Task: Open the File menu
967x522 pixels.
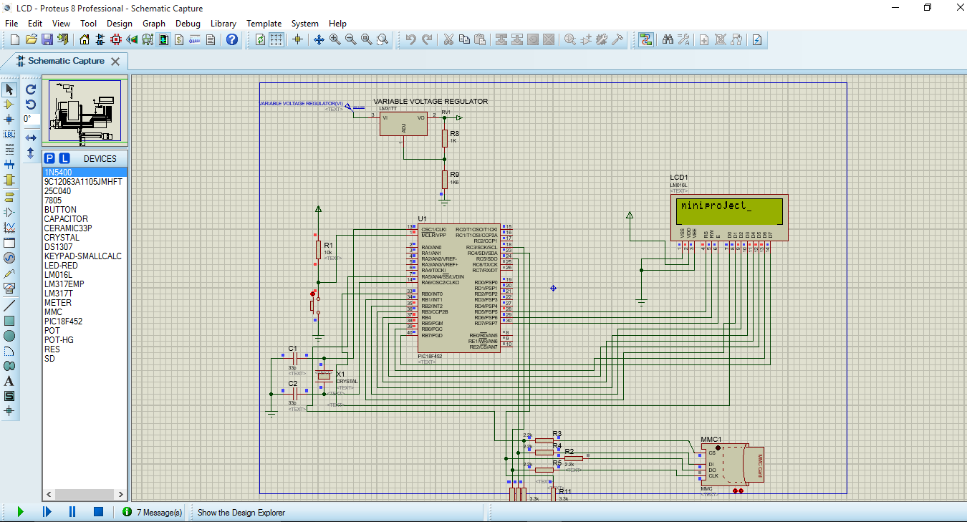Action: coord(11,24)
